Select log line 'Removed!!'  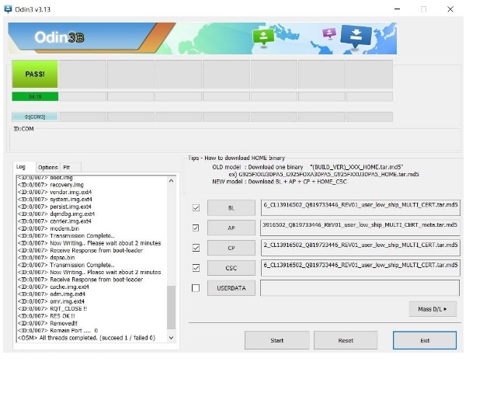point(64,323)
